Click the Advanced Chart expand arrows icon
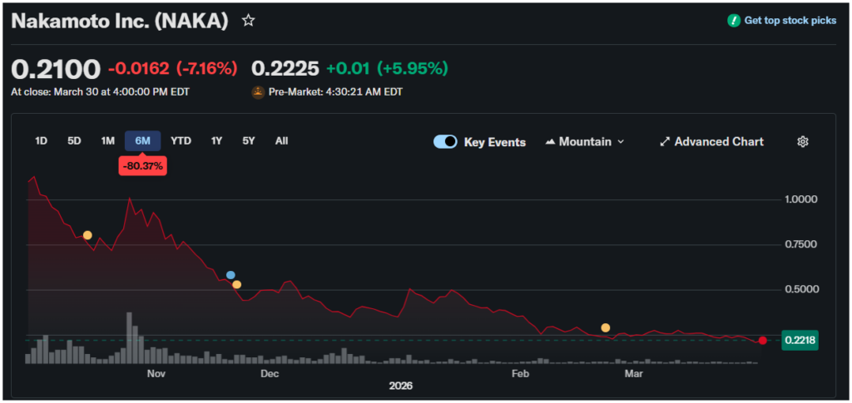 click(665, 141)
